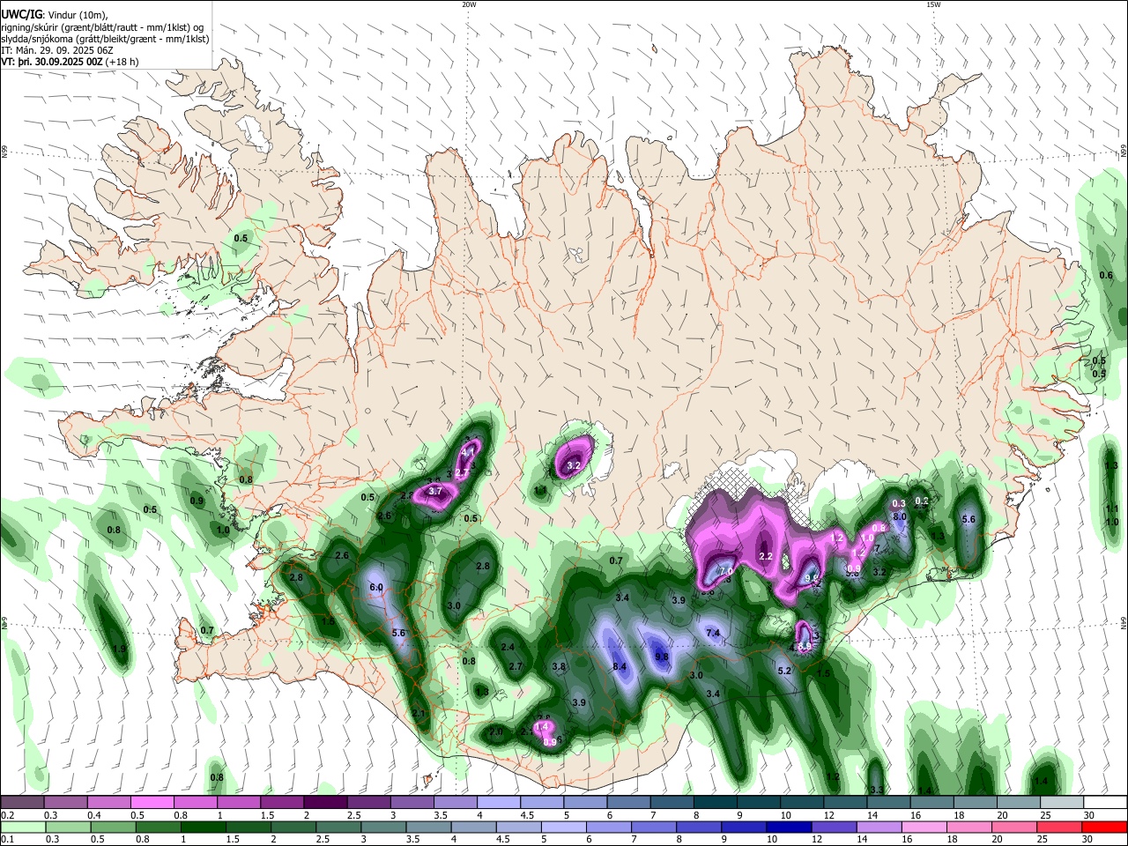Viewport: 1128px width, 846px height.
Task: Select the bottom-row blue swatch starting at 8
Action: [699, 827]
